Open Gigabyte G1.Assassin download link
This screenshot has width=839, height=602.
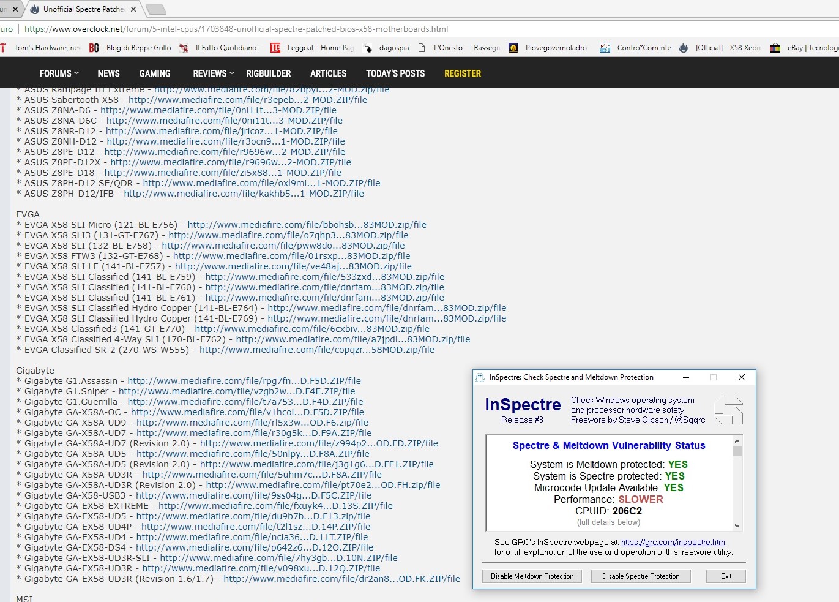(x=244, y=381)
